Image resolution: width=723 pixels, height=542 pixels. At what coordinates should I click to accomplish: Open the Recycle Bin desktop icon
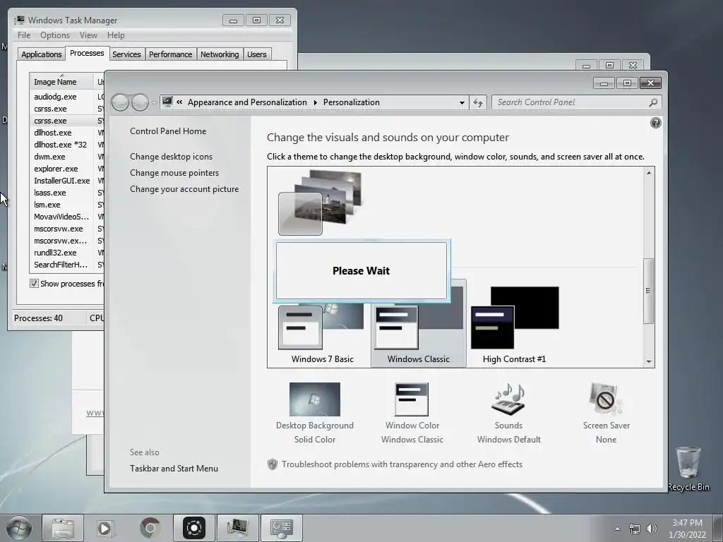(688, 469)
